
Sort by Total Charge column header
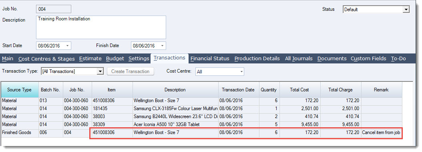click(x=341, y=90)
